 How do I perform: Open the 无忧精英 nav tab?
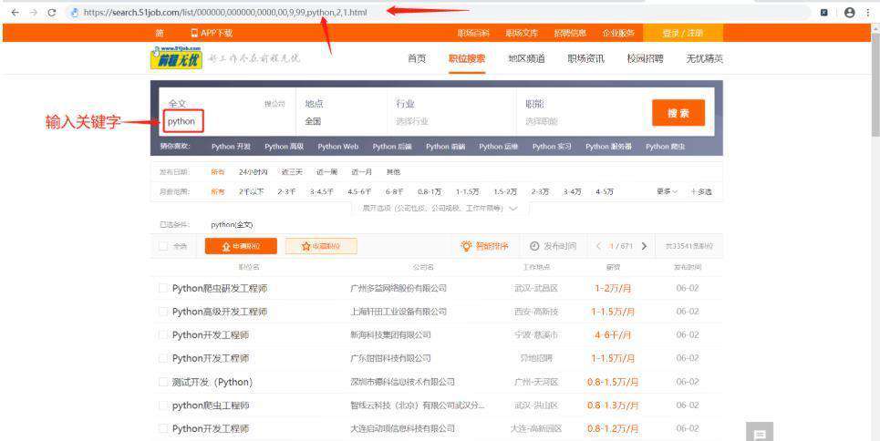point(704,58)
